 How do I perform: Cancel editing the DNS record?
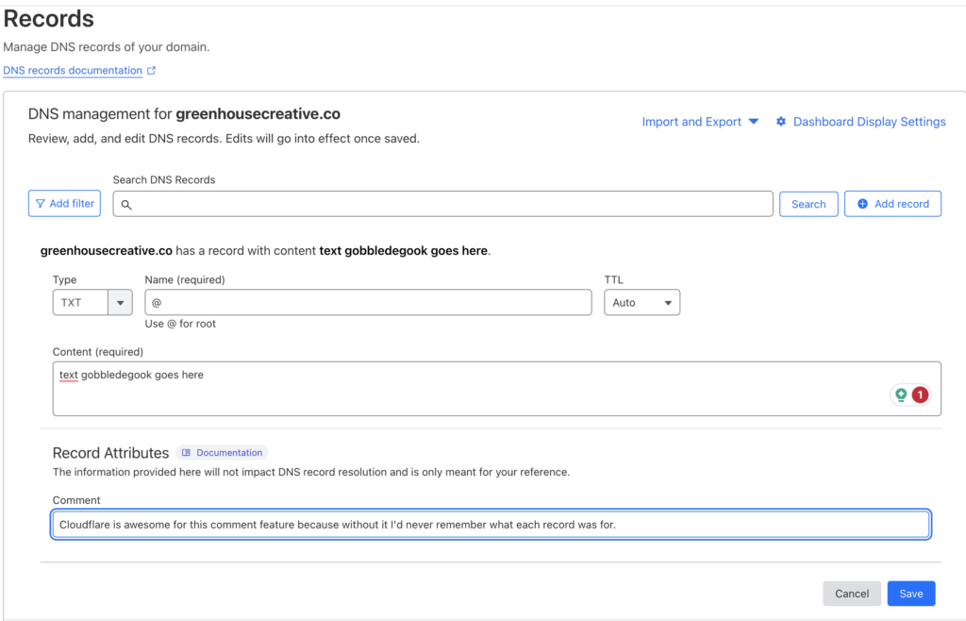point(852,593)
